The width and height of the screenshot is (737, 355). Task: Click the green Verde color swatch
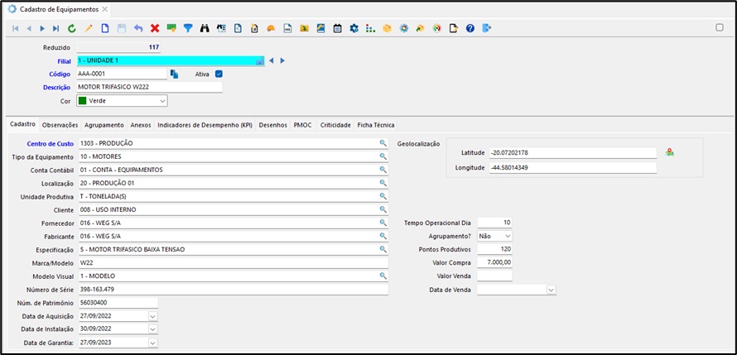[x=82, y=100]
